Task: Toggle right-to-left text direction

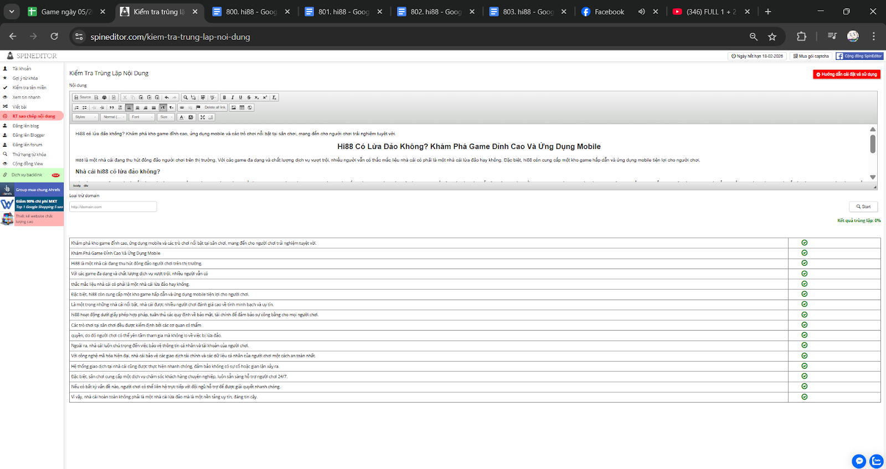Action: click(x=171, y=107)
